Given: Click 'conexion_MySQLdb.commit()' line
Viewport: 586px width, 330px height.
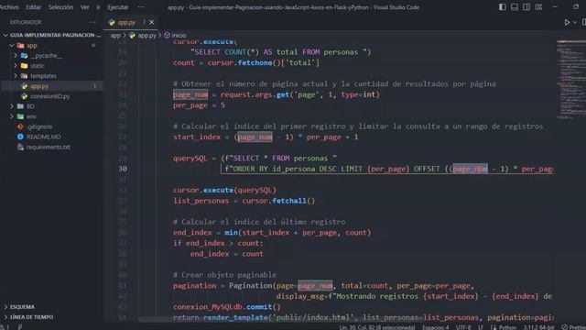Looking at the screenshot, I should coord(227,307).
